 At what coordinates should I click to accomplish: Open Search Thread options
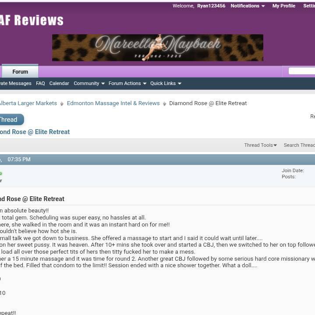pyautogui.click(x=299, y=145)
